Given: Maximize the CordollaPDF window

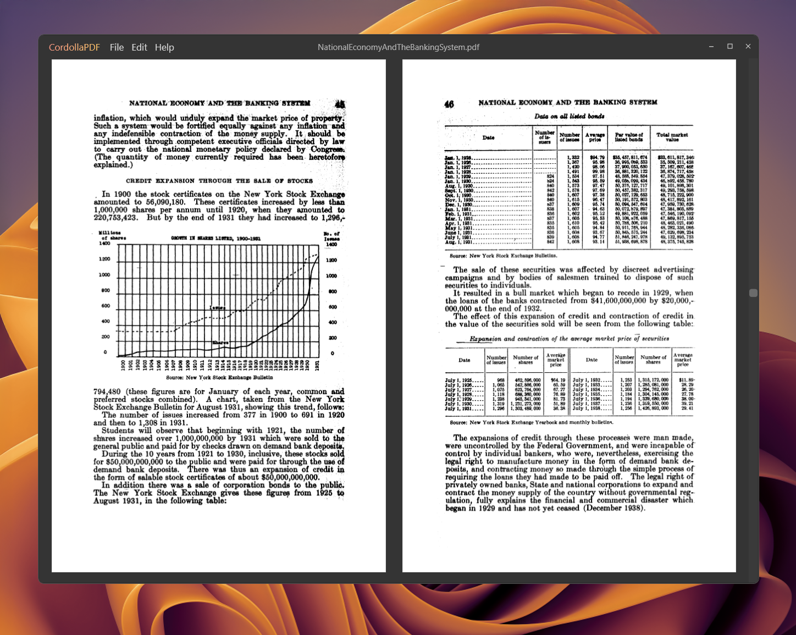Looking at the screenshot, I should point(730,46).
